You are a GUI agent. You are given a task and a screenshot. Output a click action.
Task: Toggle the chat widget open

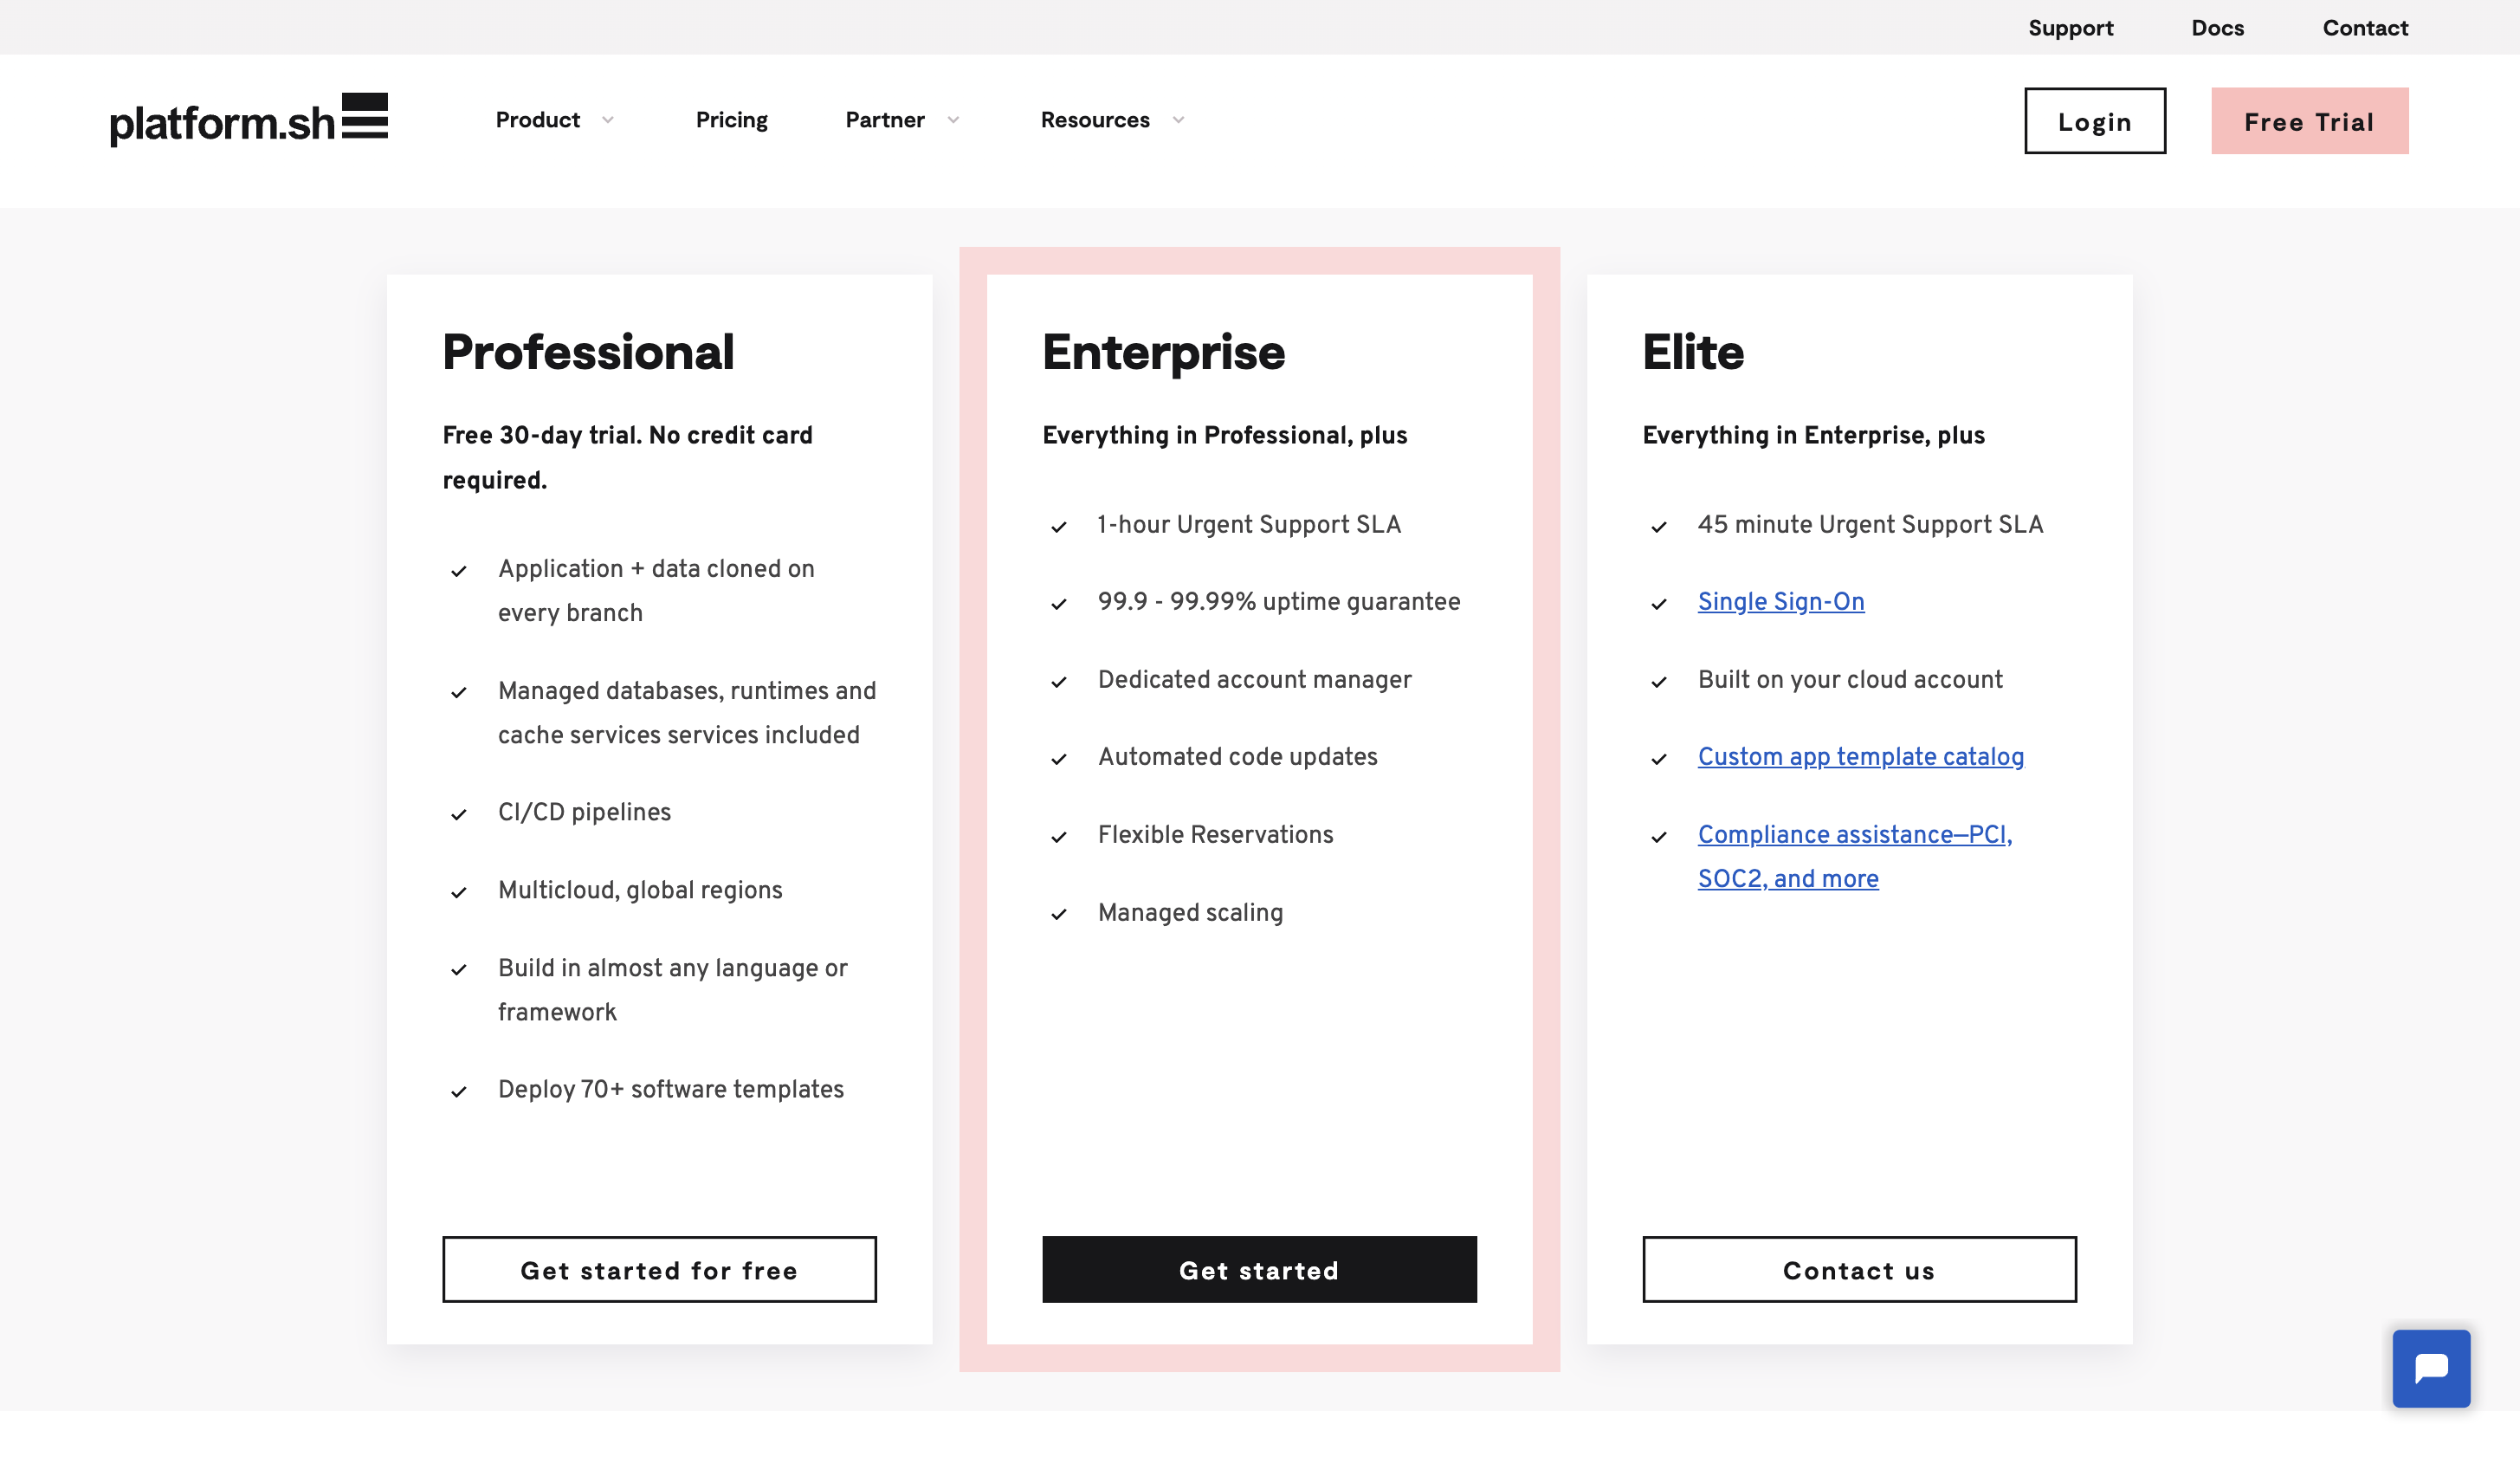(2430, 1367)
